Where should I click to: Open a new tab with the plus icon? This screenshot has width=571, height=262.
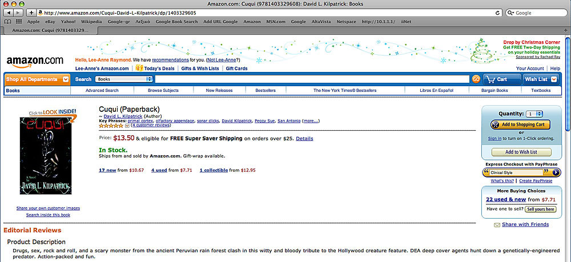pos(565,30)
